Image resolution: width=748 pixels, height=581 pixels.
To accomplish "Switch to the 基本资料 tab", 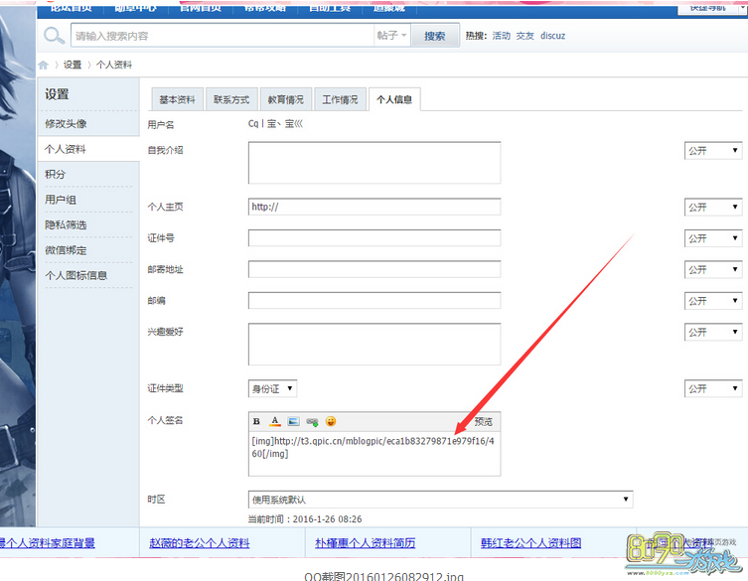I will pos(177,100).
